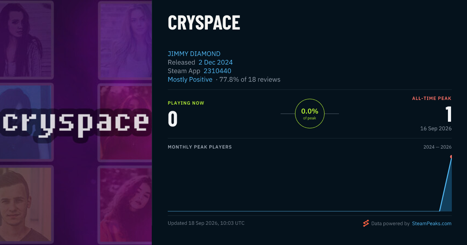Click release date 2 Dec 2024
The width and height of the screenshot is (467, 245).
point(216,62)
